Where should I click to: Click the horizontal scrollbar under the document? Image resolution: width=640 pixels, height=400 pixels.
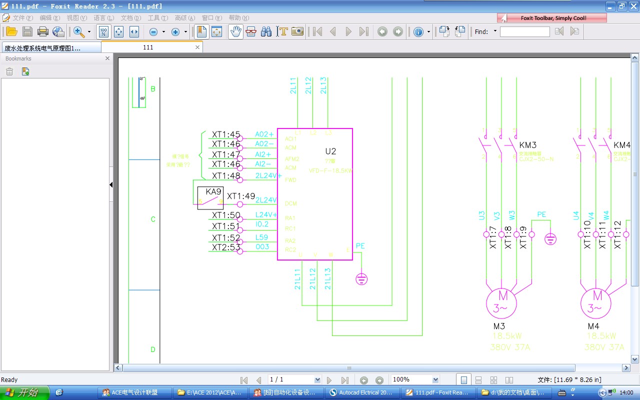(350, 368)
